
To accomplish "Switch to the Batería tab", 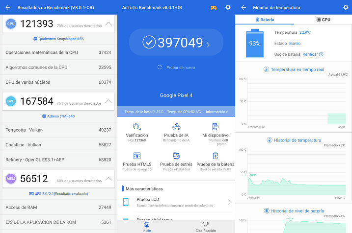I will pos(265,20).
